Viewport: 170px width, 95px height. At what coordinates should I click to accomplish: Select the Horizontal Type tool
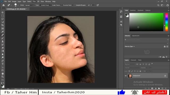(3, 64)
